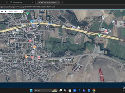
Task: Open the Mail app from the taskbar
Action: point(89,90)
